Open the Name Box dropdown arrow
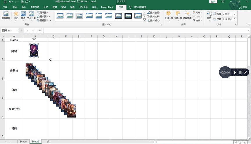The height and width of the screenshot is (144, 251). point(17,30)
